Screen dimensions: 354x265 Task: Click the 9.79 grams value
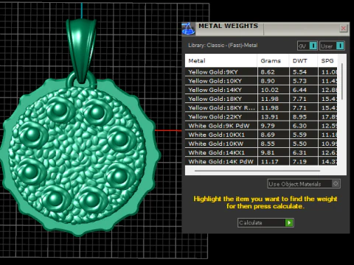(x=268, y=126)
